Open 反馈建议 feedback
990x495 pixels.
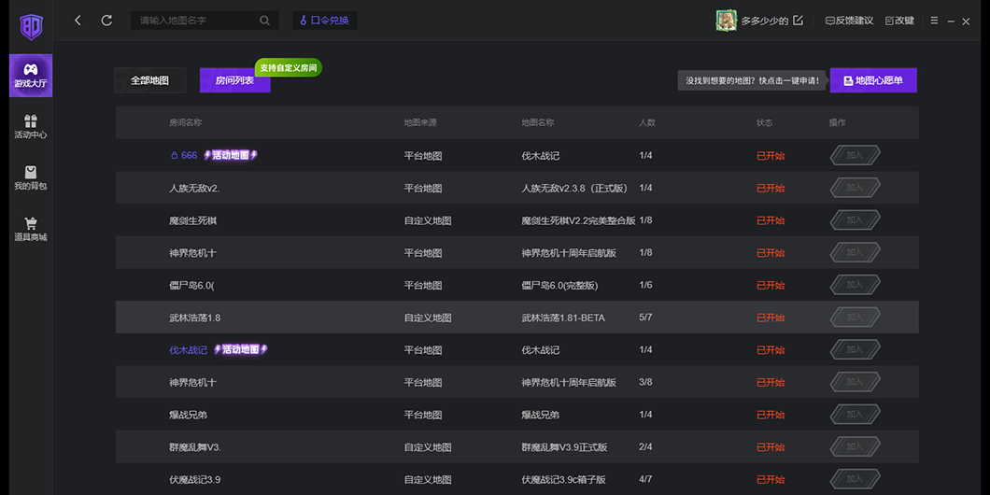pos(849,21)
